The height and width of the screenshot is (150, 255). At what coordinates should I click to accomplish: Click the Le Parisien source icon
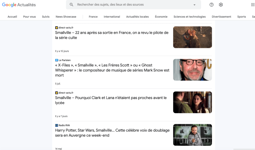(x=56, y=60)
